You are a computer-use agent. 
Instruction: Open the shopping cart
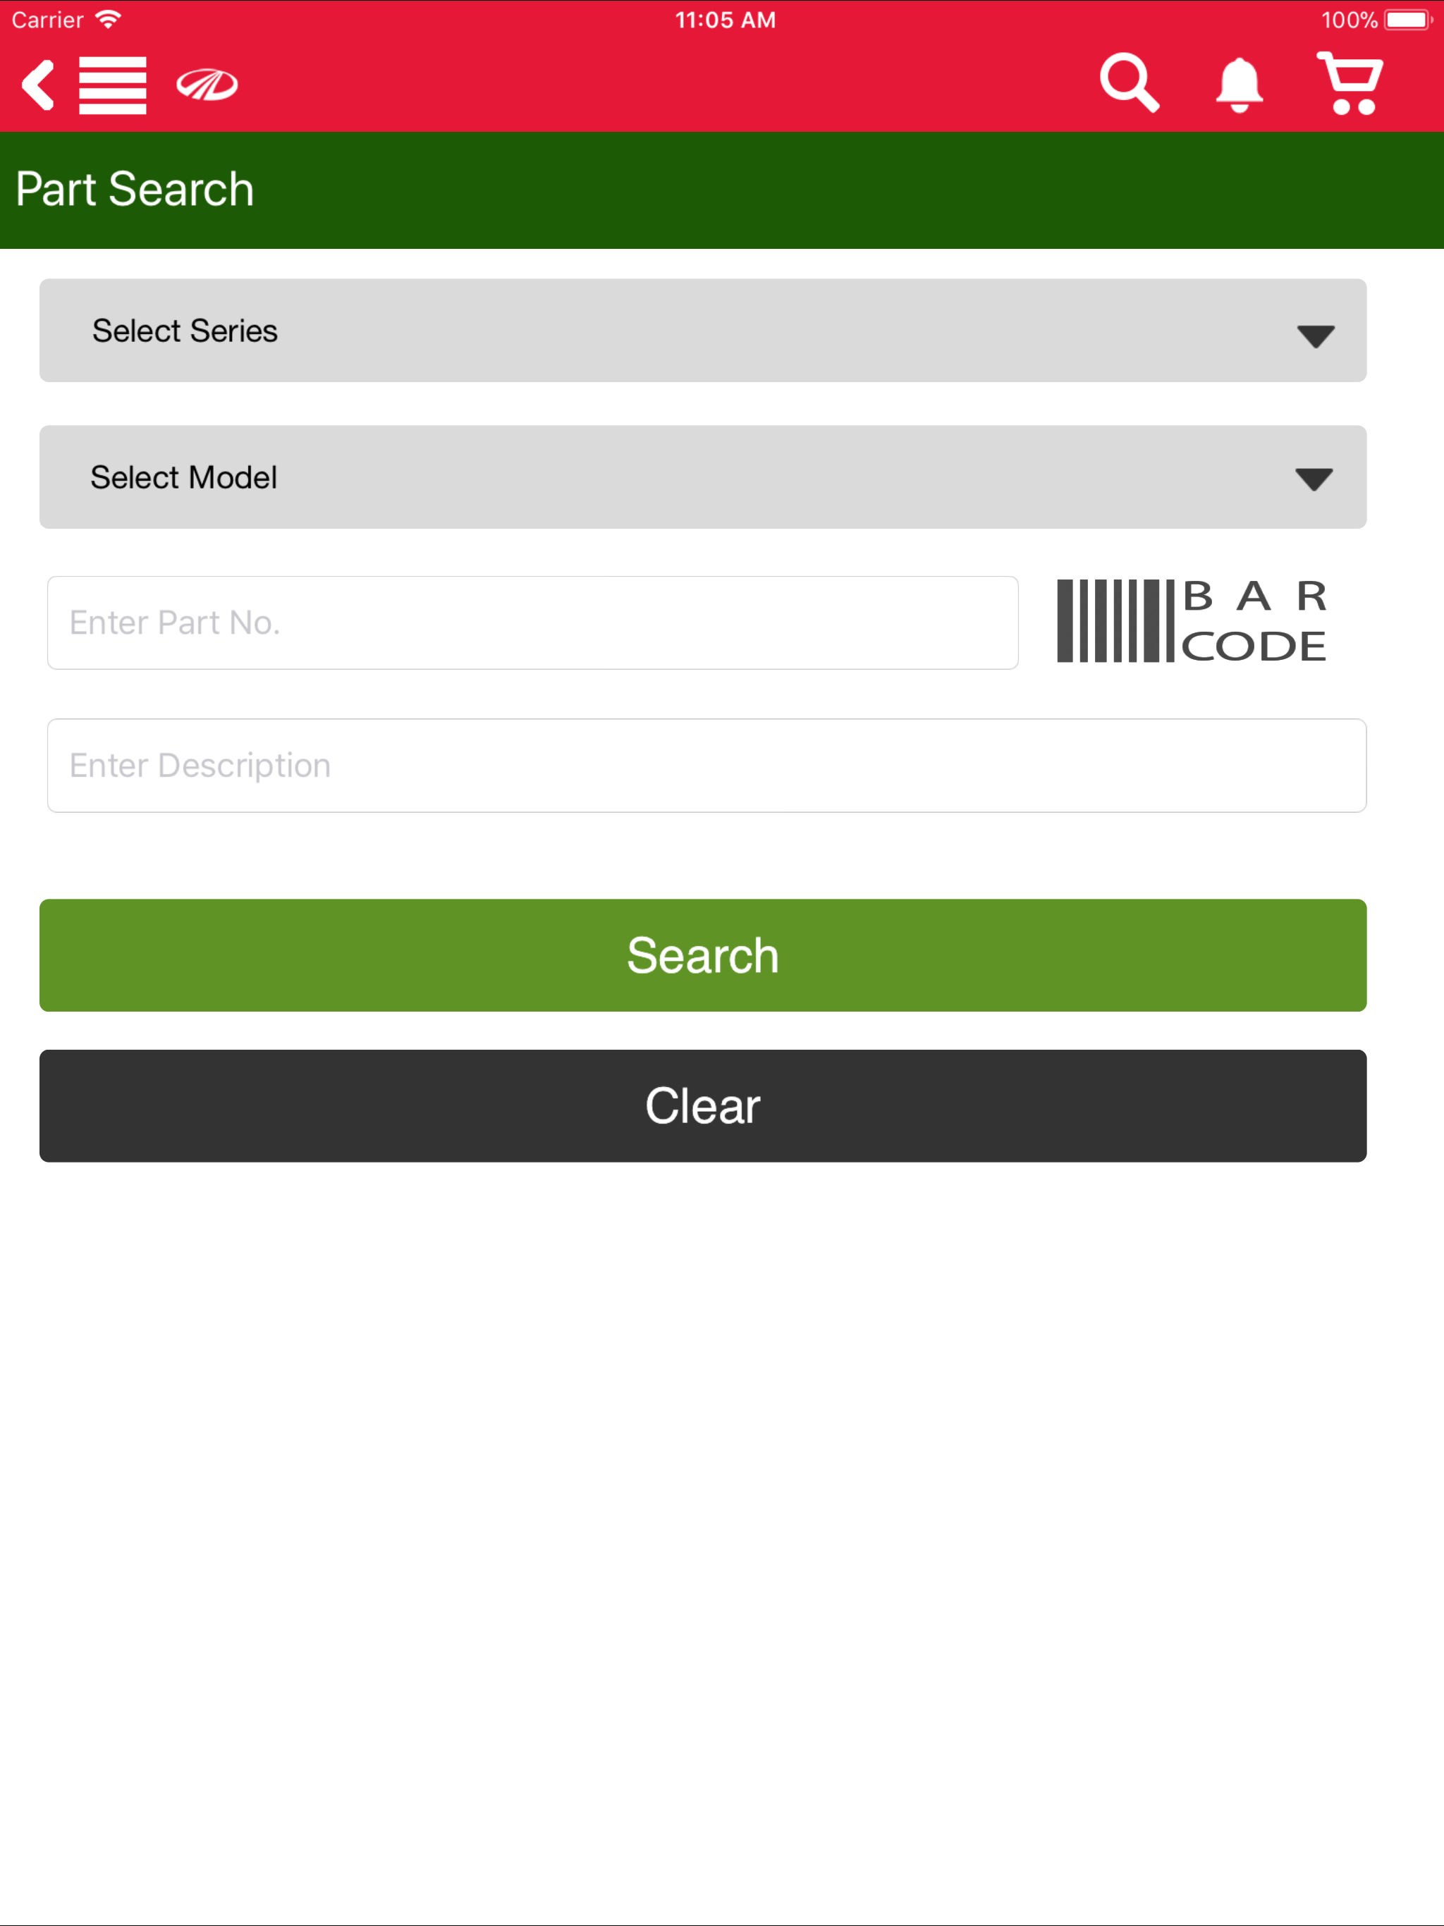(x=1350, y=84)
